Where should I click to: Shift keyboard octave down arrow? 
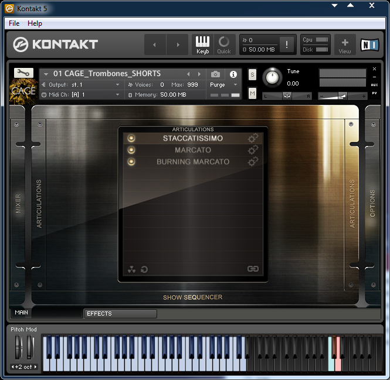coord(12,367)
